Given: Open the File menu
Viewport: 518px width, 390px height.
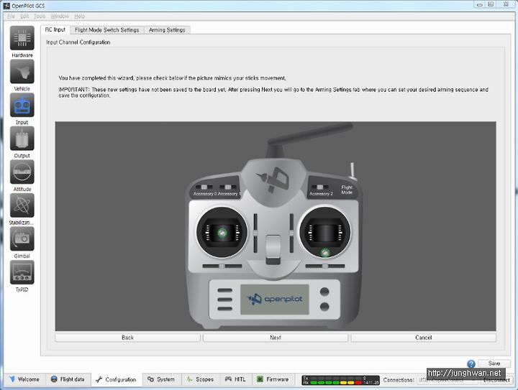Looking at the screenshot, I should coord(11,16).
